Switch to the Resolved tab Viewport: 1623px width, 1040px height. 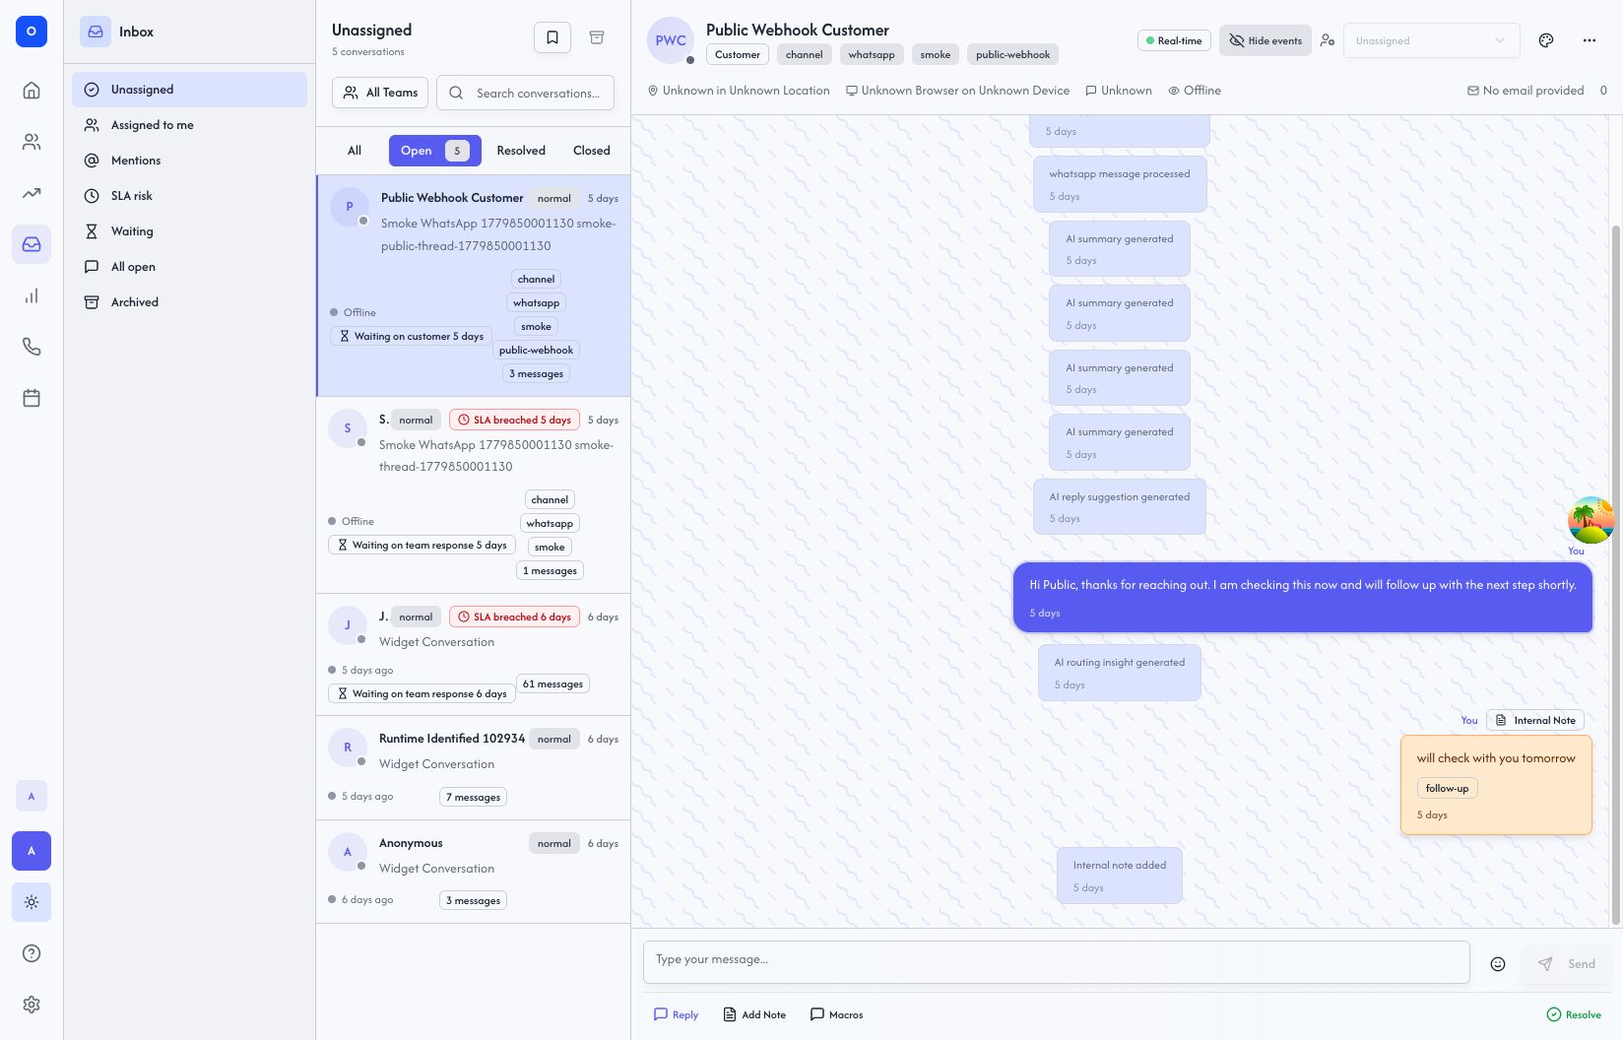coord(521,151)
